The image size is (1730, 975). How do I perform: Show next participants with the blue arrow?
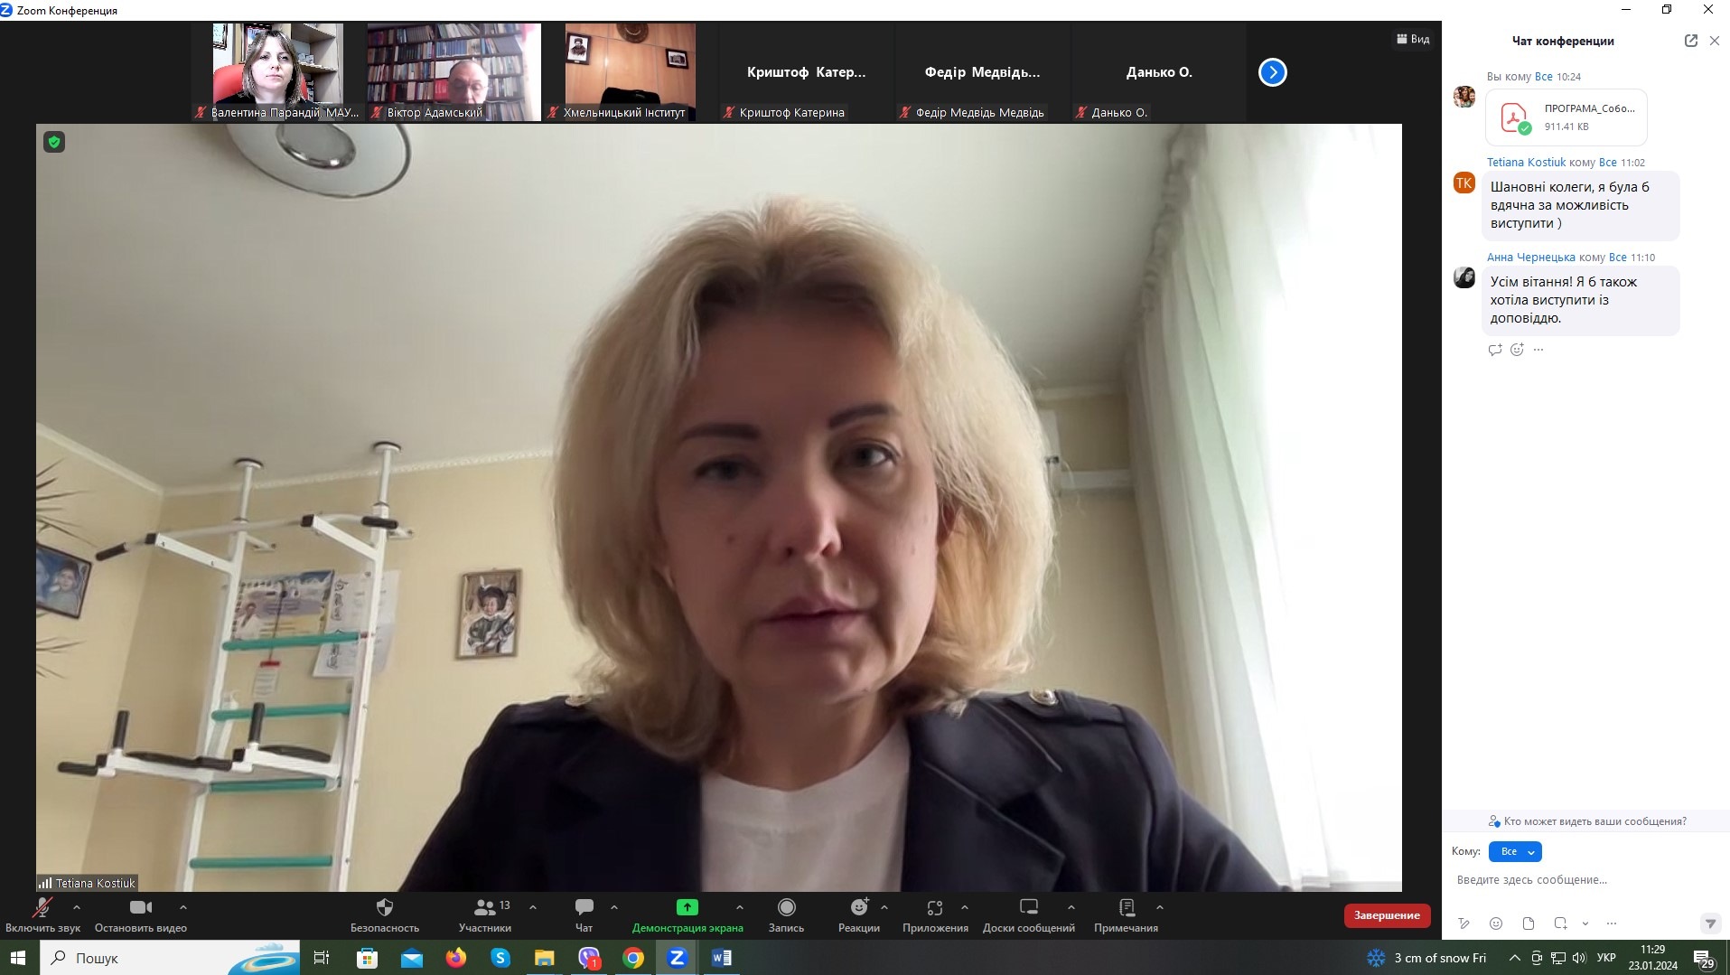(x=1272, y=72)
